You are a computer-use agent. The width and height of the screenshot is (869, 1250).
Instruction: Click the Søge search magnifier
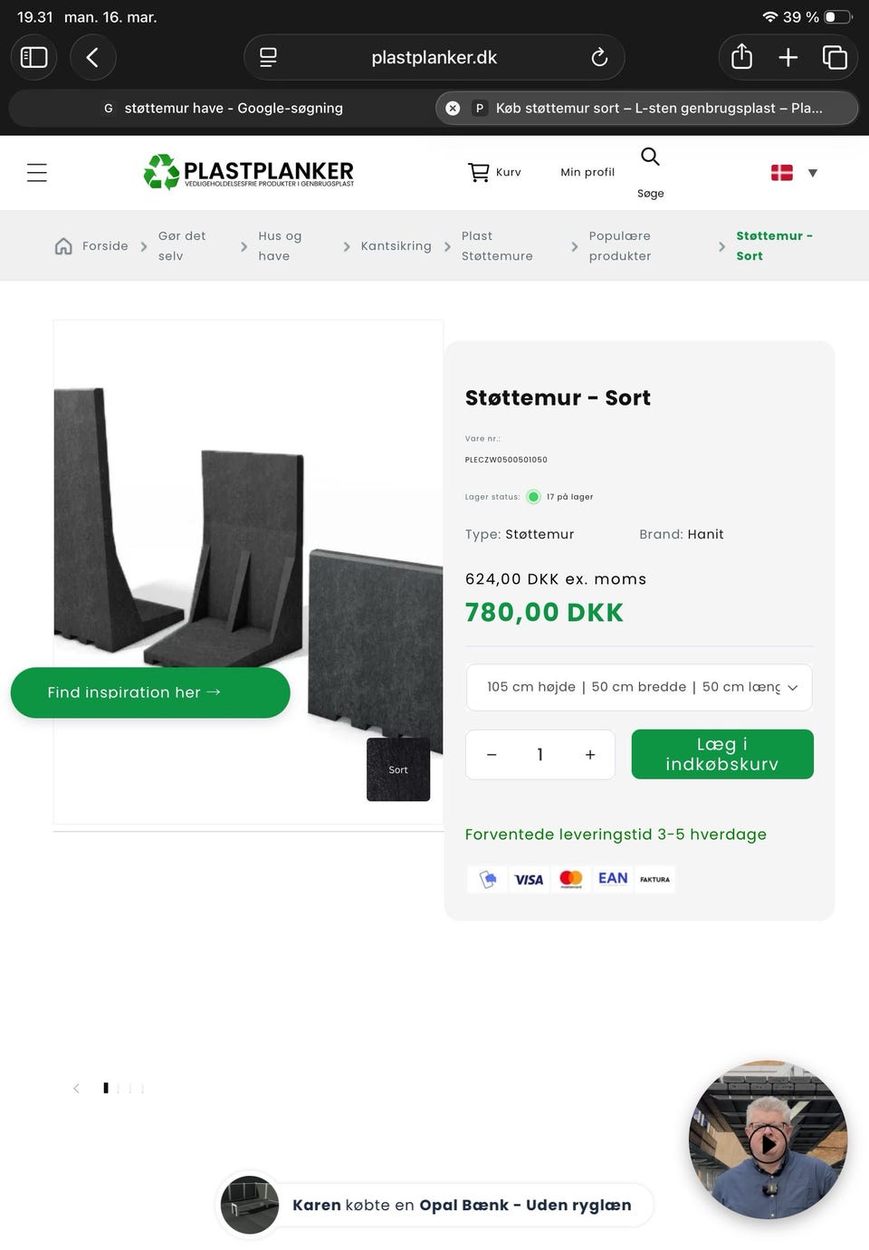[x=650, y=157]
